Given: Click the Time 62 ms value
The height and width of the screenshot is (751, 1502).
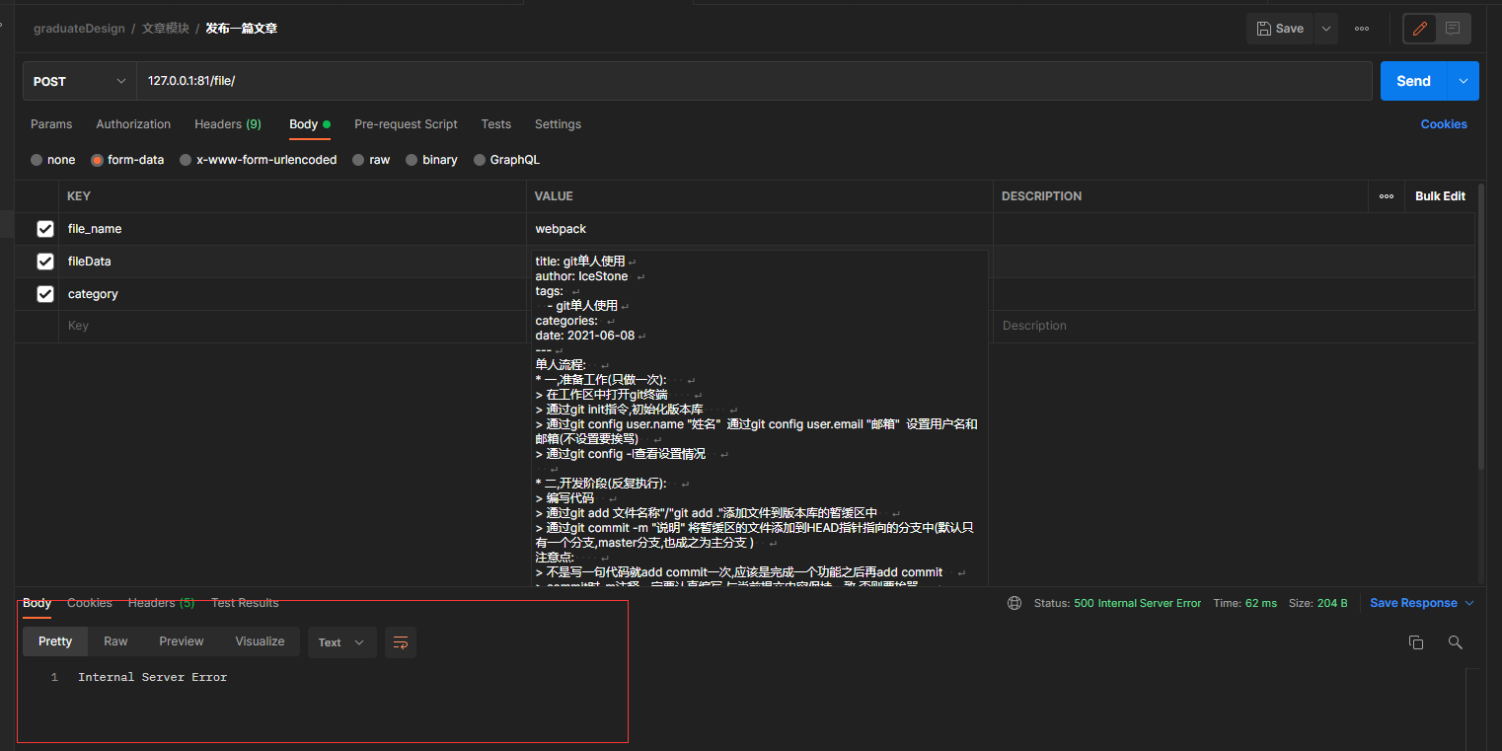Looking at the screenshot, I should point(1260,603).
